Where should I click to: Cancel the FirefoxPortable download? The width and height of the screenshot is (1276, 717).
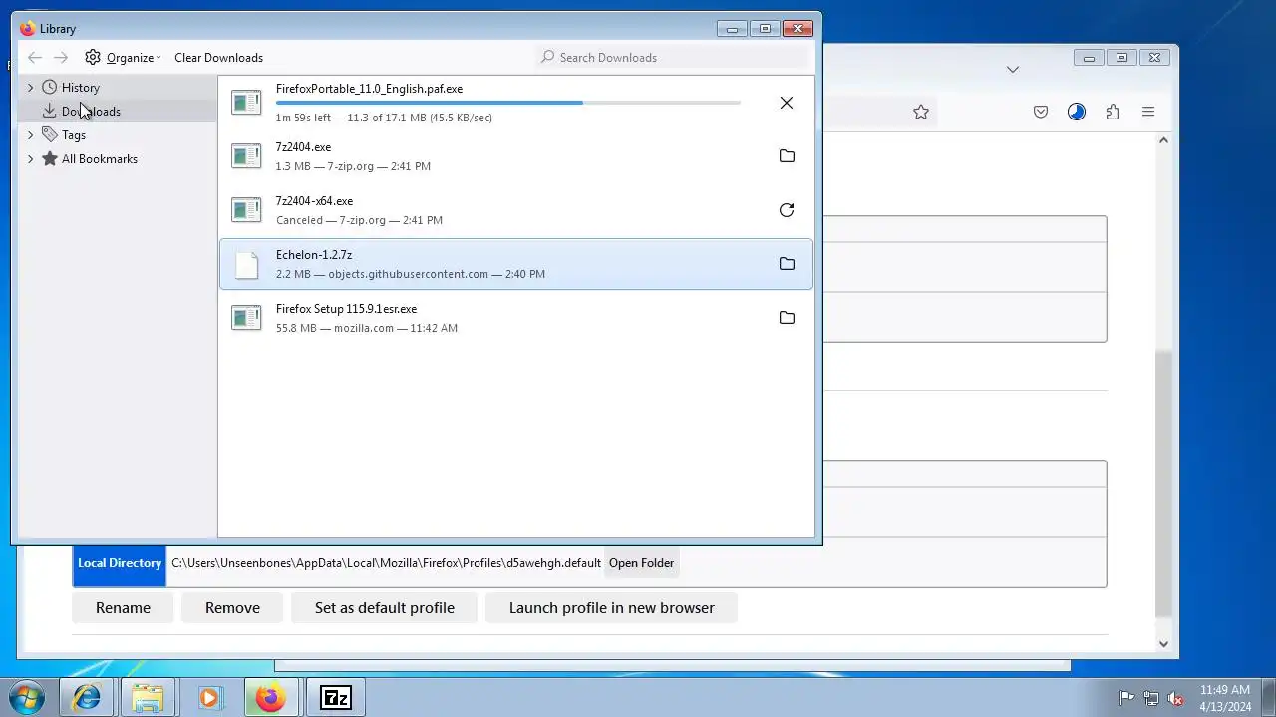(787, 103)
